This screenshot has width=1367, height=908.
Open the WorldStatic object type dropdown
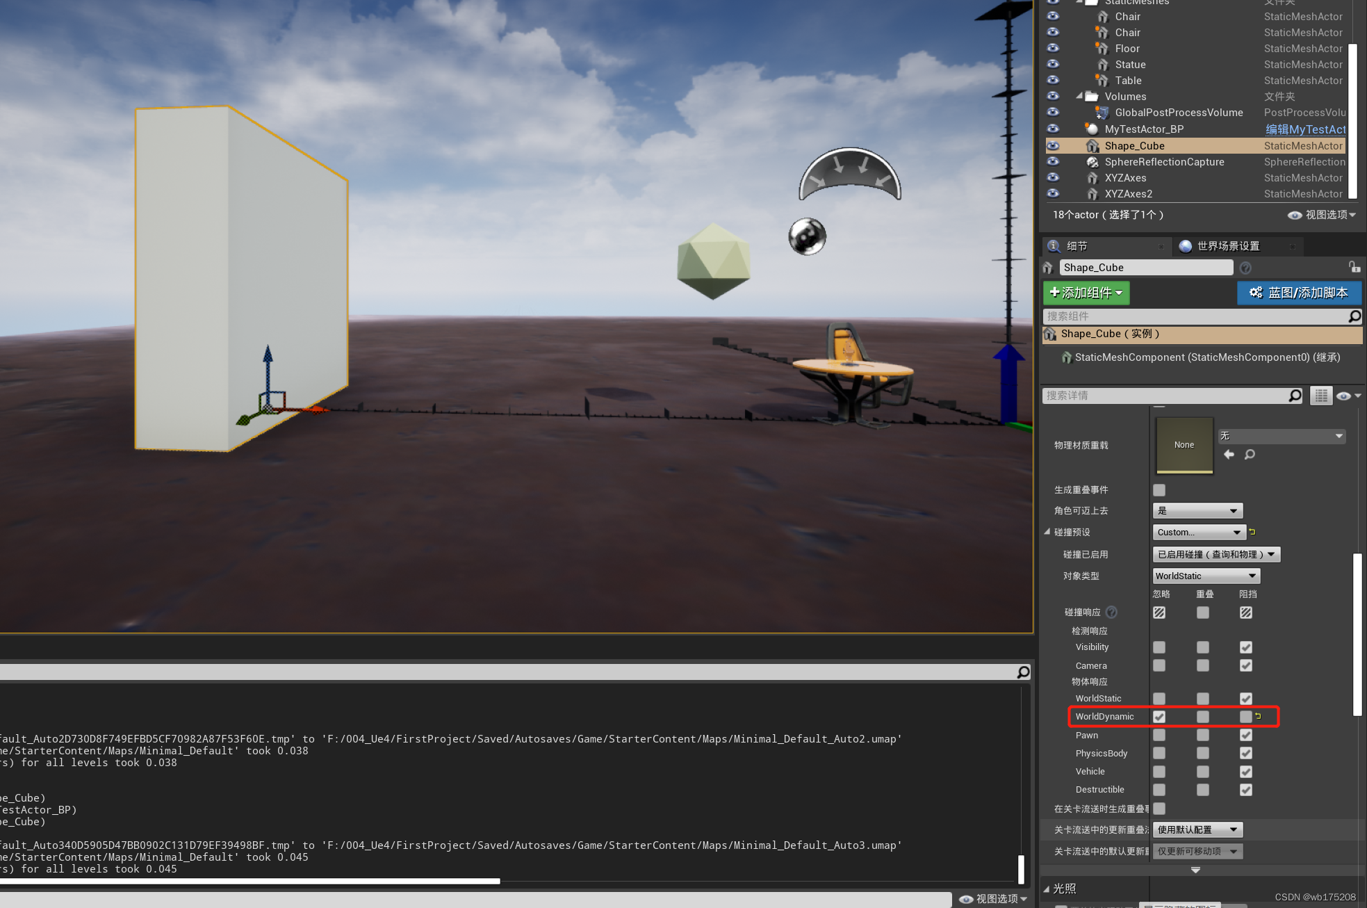click(x=1206, y=576)
